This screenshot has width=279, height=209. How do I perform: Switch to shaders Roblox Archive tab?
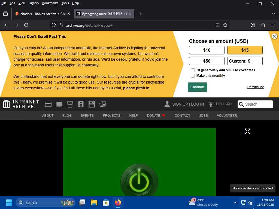pos(42,14)
